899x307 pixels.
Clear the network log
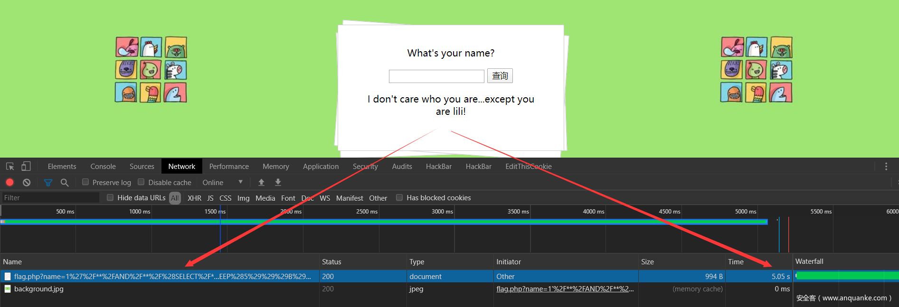[x=27, y=182]
